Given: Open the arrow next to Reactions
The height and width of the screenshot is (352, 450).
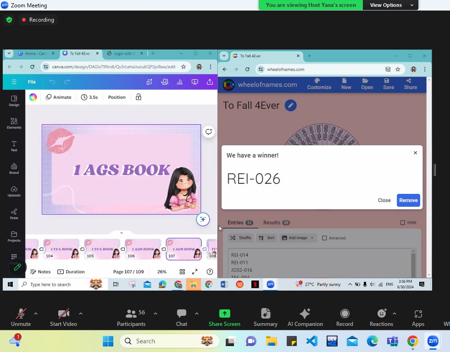Looking at the screenshot, I should [x=394, y=313].
